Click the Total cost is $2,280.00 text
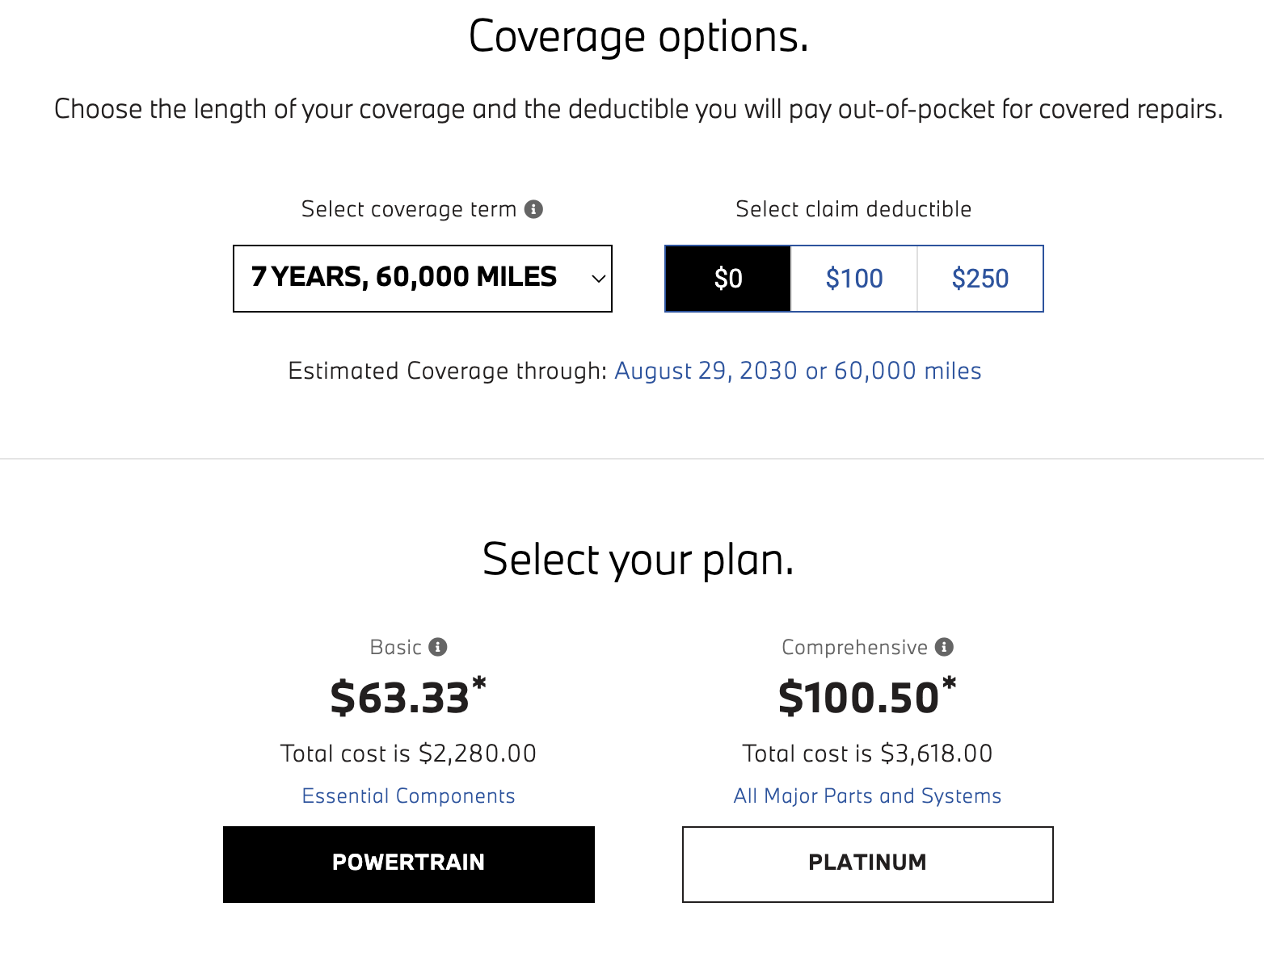 (x=408, y=754)
